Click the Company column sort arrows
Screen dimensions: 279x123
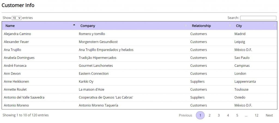[186, 26]
